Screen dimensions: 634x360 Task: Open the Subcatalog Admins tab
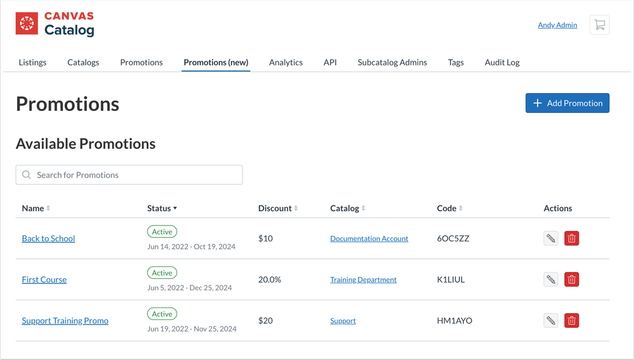coord(392,62)
